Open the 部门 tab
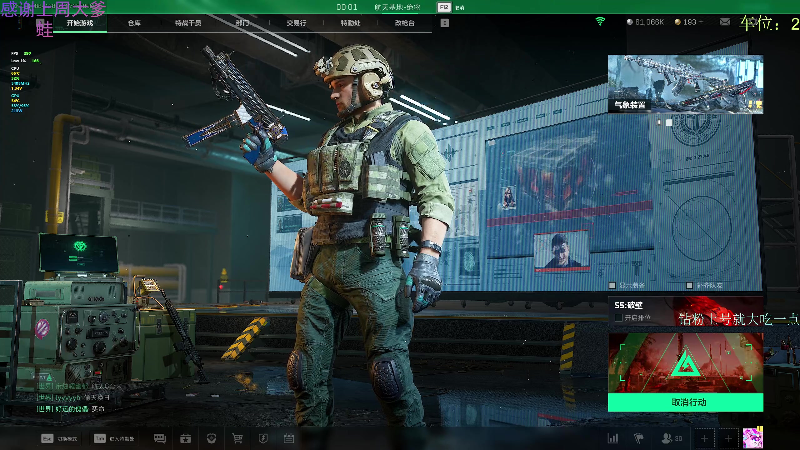800x450 pixels. 242,23
